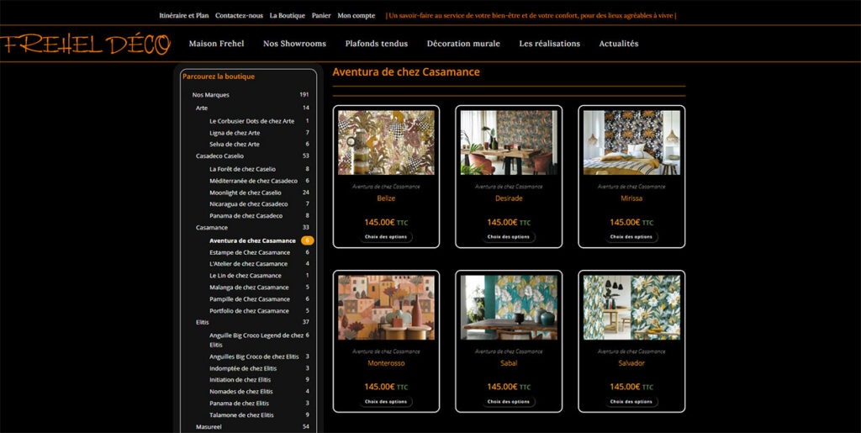Open Anguille Big Croco Legend de chez Elitis
861x433 pixels.
[x=256, y=340]
